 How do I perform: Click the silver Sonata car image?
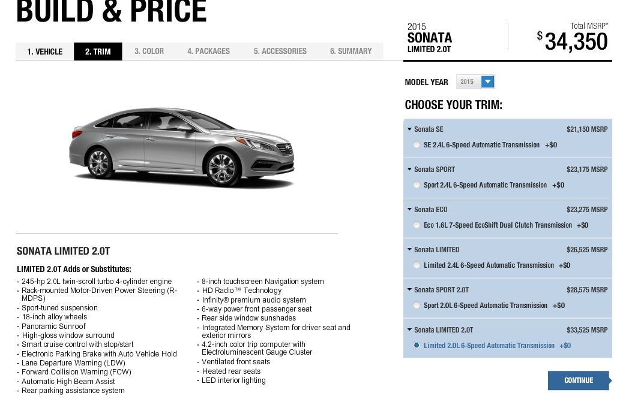tap(181, 147)
